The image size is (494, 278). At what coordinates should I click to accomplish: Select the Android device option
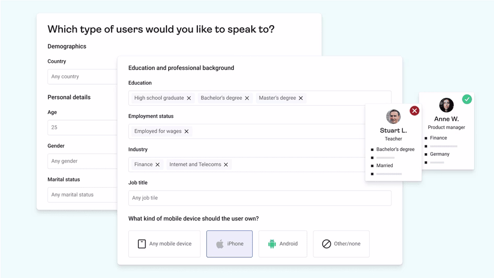283,244
